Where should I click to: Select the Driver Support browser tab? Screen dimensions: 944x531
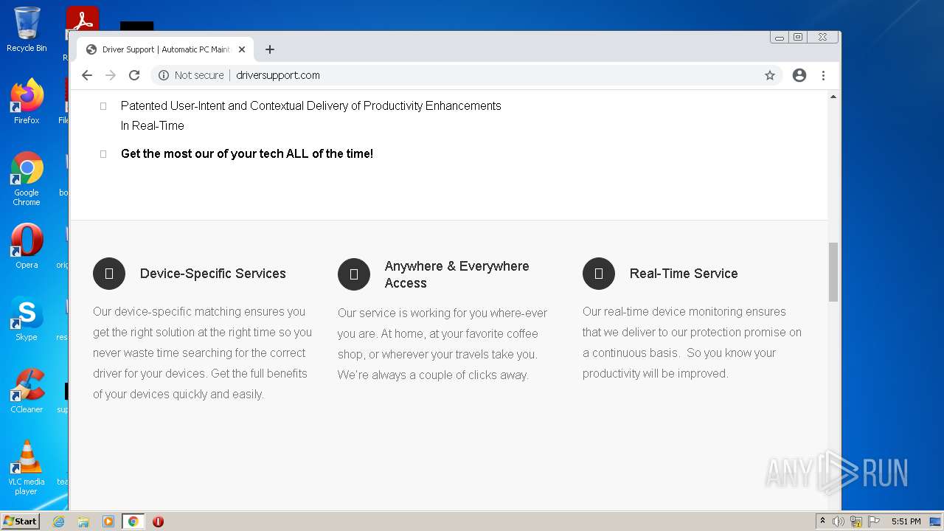click(x=165, y=49)
